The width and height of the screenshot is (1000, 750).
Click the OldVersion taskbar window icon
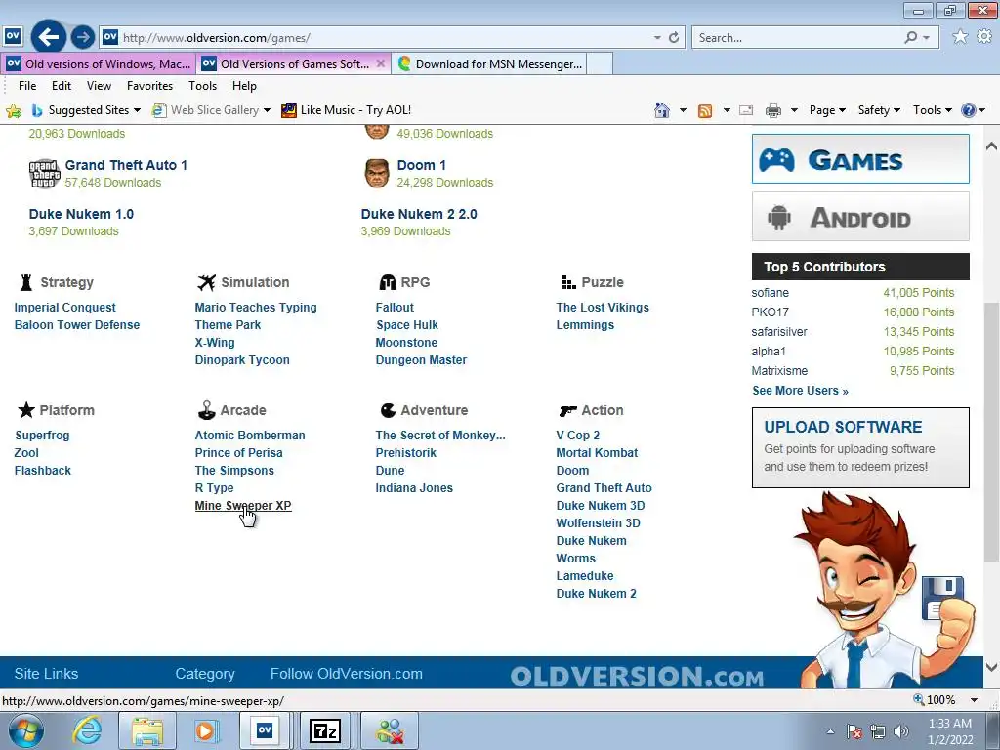(265, 730)
